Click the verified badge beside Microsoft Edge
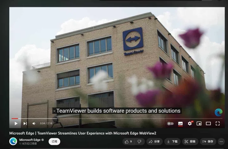This screenshot has width=228, height=149. [x=43, y=140]
